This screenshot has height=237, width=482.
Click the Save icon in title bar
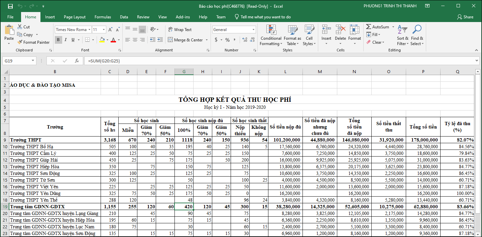[10, 6]
